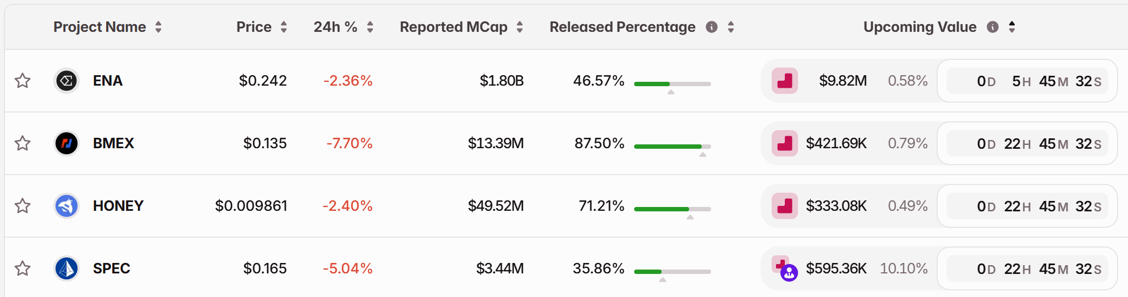
Task: Click the BMEX token logo icon
Action: [67, 144]
